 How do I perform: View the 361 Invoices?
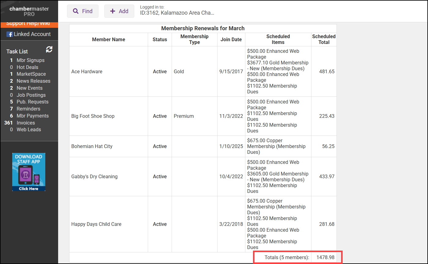click(x=26, y=123)
